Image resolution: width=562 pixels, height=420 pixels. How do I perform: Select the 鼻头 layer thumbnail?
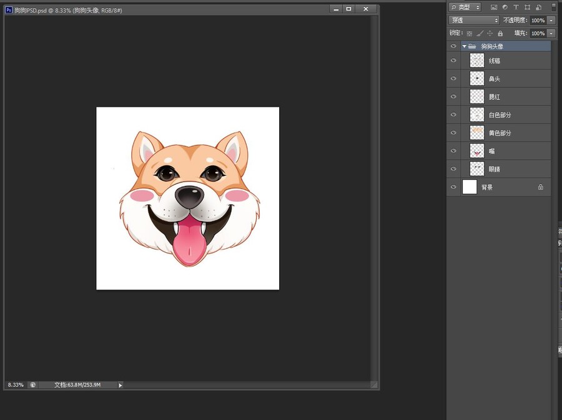click(477, 79)
